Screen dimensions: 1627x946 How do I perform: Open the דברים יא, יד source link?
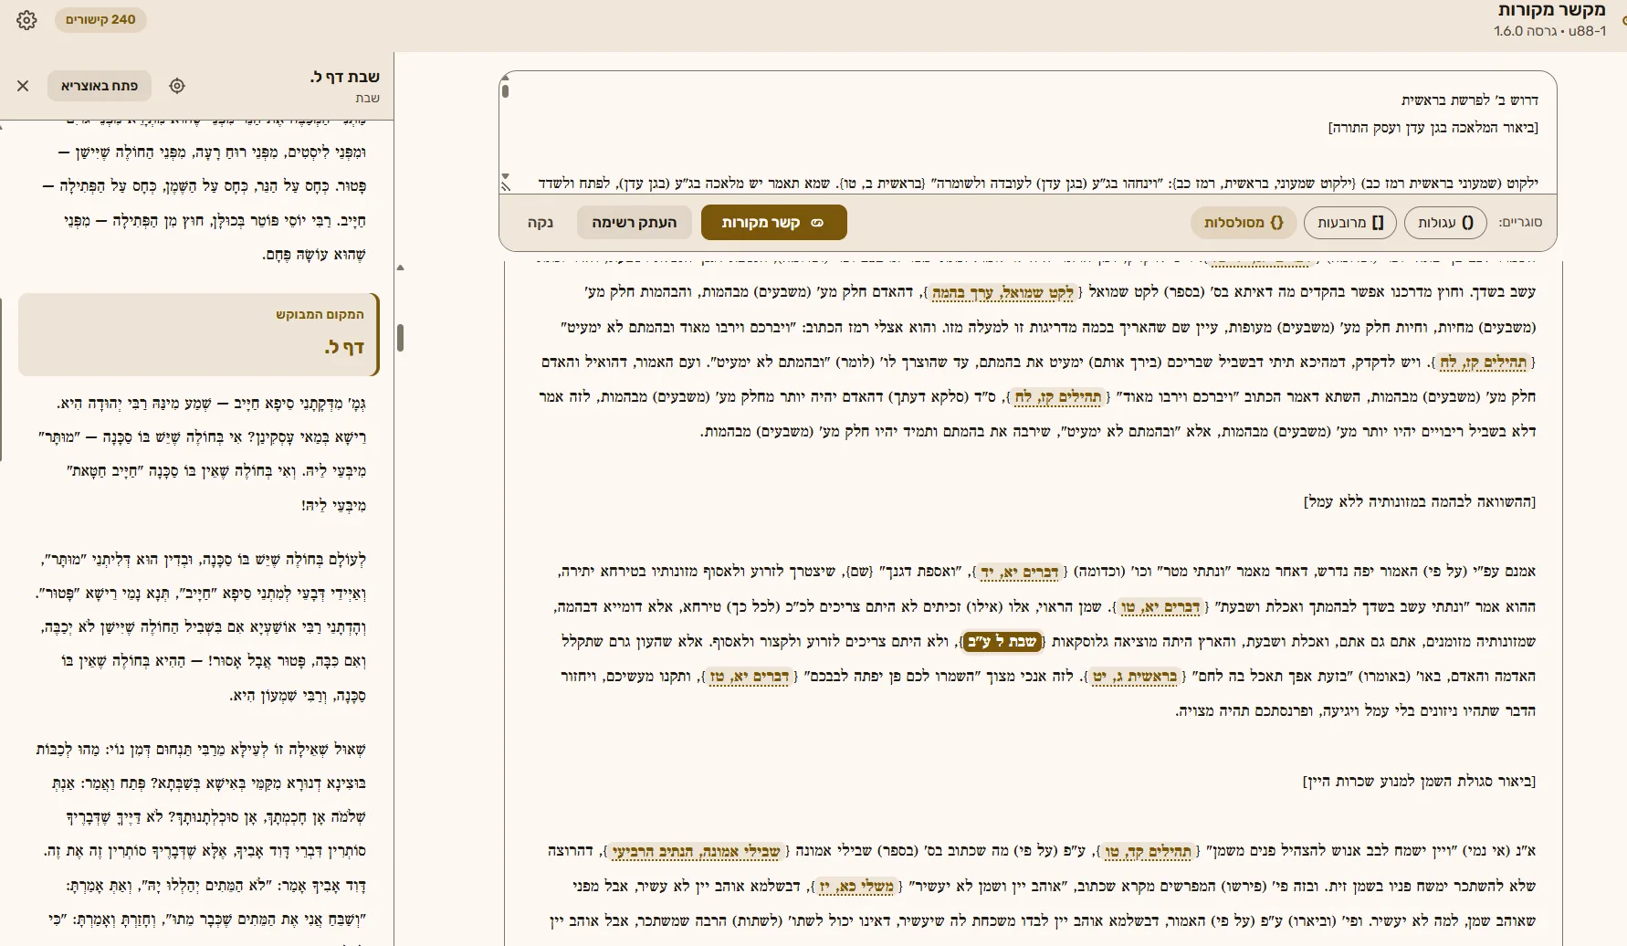coord(1019,573)
